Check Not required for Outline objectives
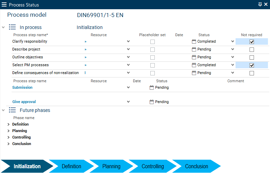Screen dimensions: 270x173 pyautogui.click(x=252, y=57)
